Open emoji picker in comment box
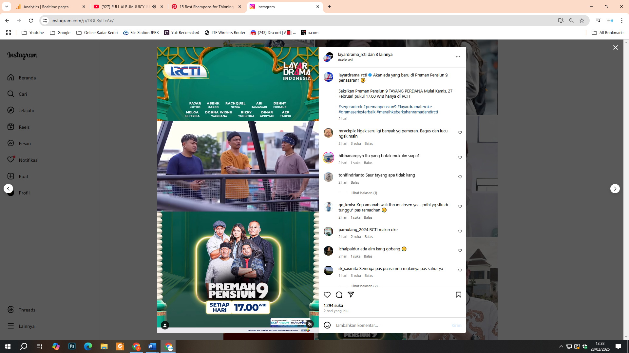Viewport: 629px width, 353px height. click(x=327, y=325)
